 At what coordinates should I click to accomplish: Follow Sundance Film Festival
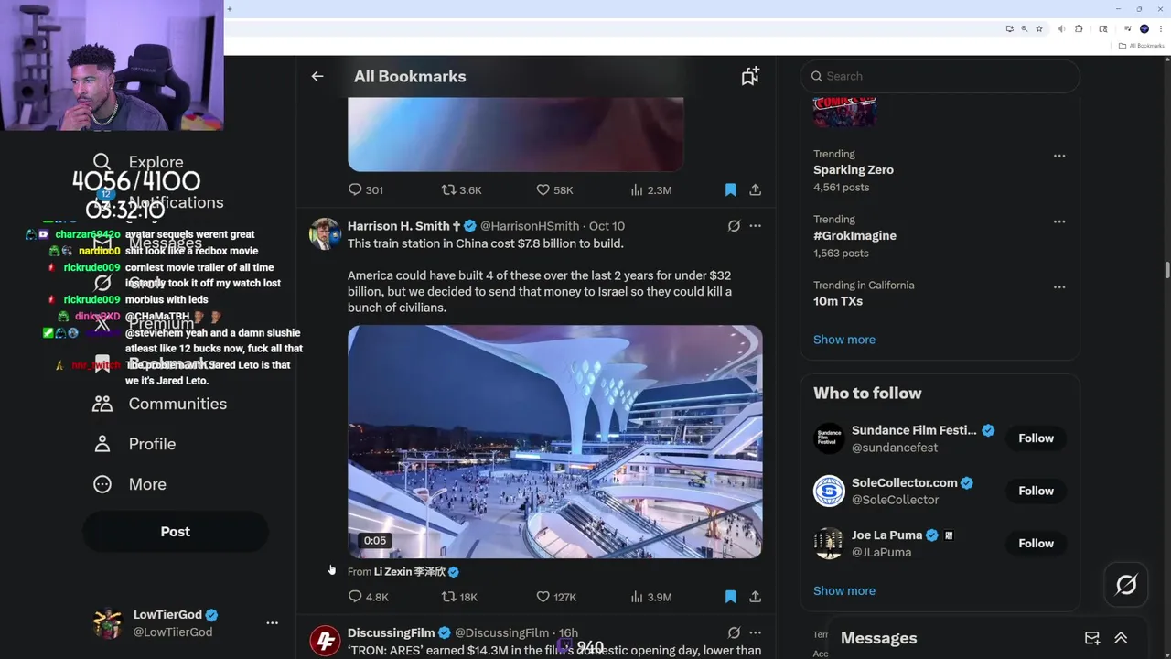coord(1036,438)
